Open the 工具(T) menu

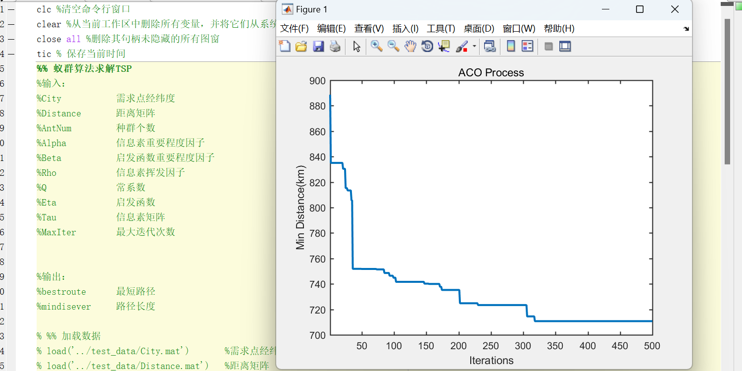[x=441, y=29]
